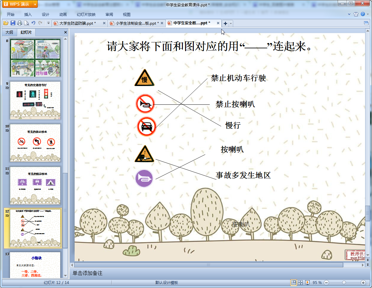Switch to slide sorter grid view
Viewport: 372px width, 288px height.
[301, 282]
